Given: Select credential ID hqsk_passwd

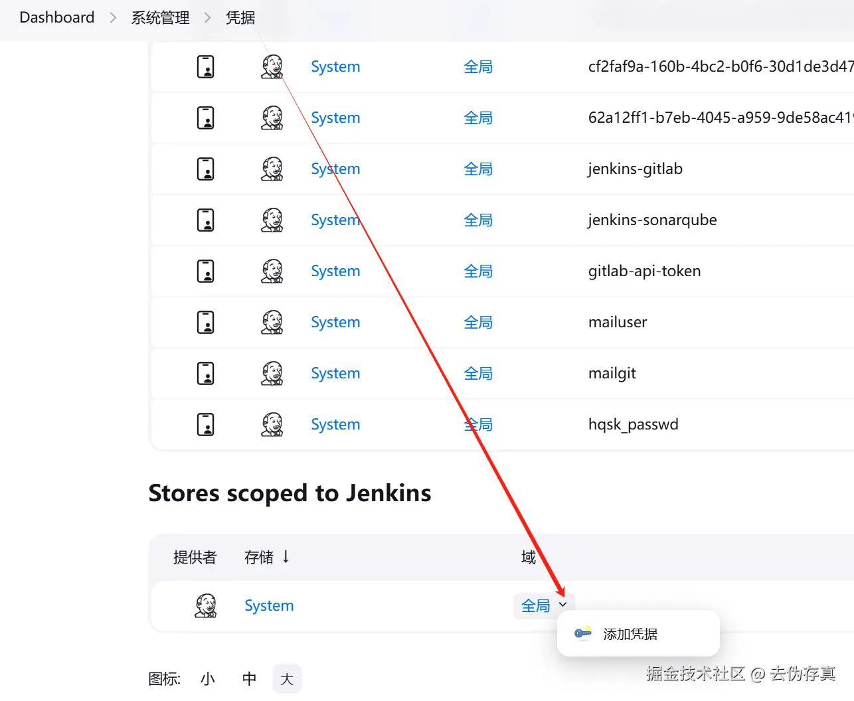Looking at the screenshot, I should (x=634, y=425).
